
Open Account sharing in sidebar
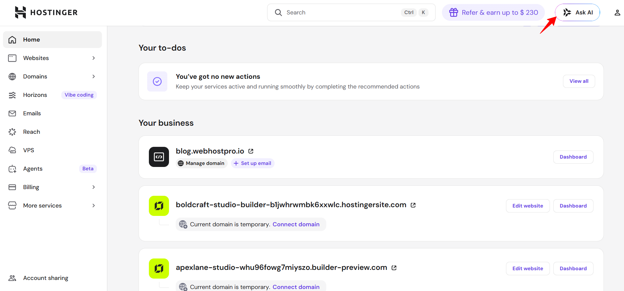(52, 278)
